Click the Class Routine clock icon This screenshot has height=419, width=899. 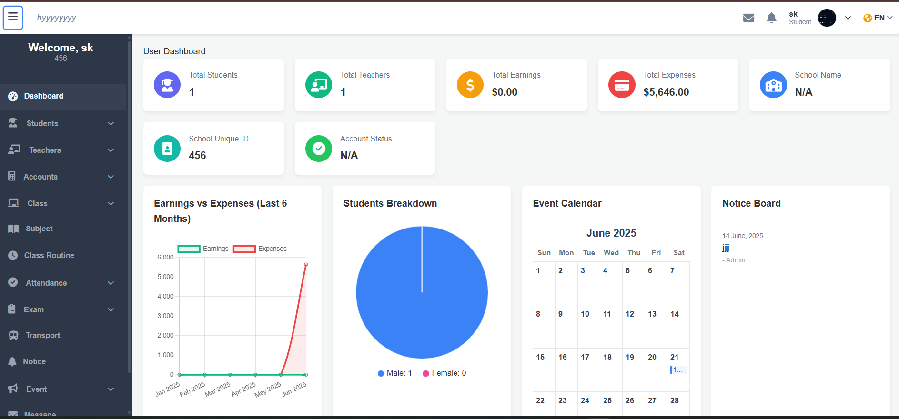pyautogui.click(x=13, y=255)
